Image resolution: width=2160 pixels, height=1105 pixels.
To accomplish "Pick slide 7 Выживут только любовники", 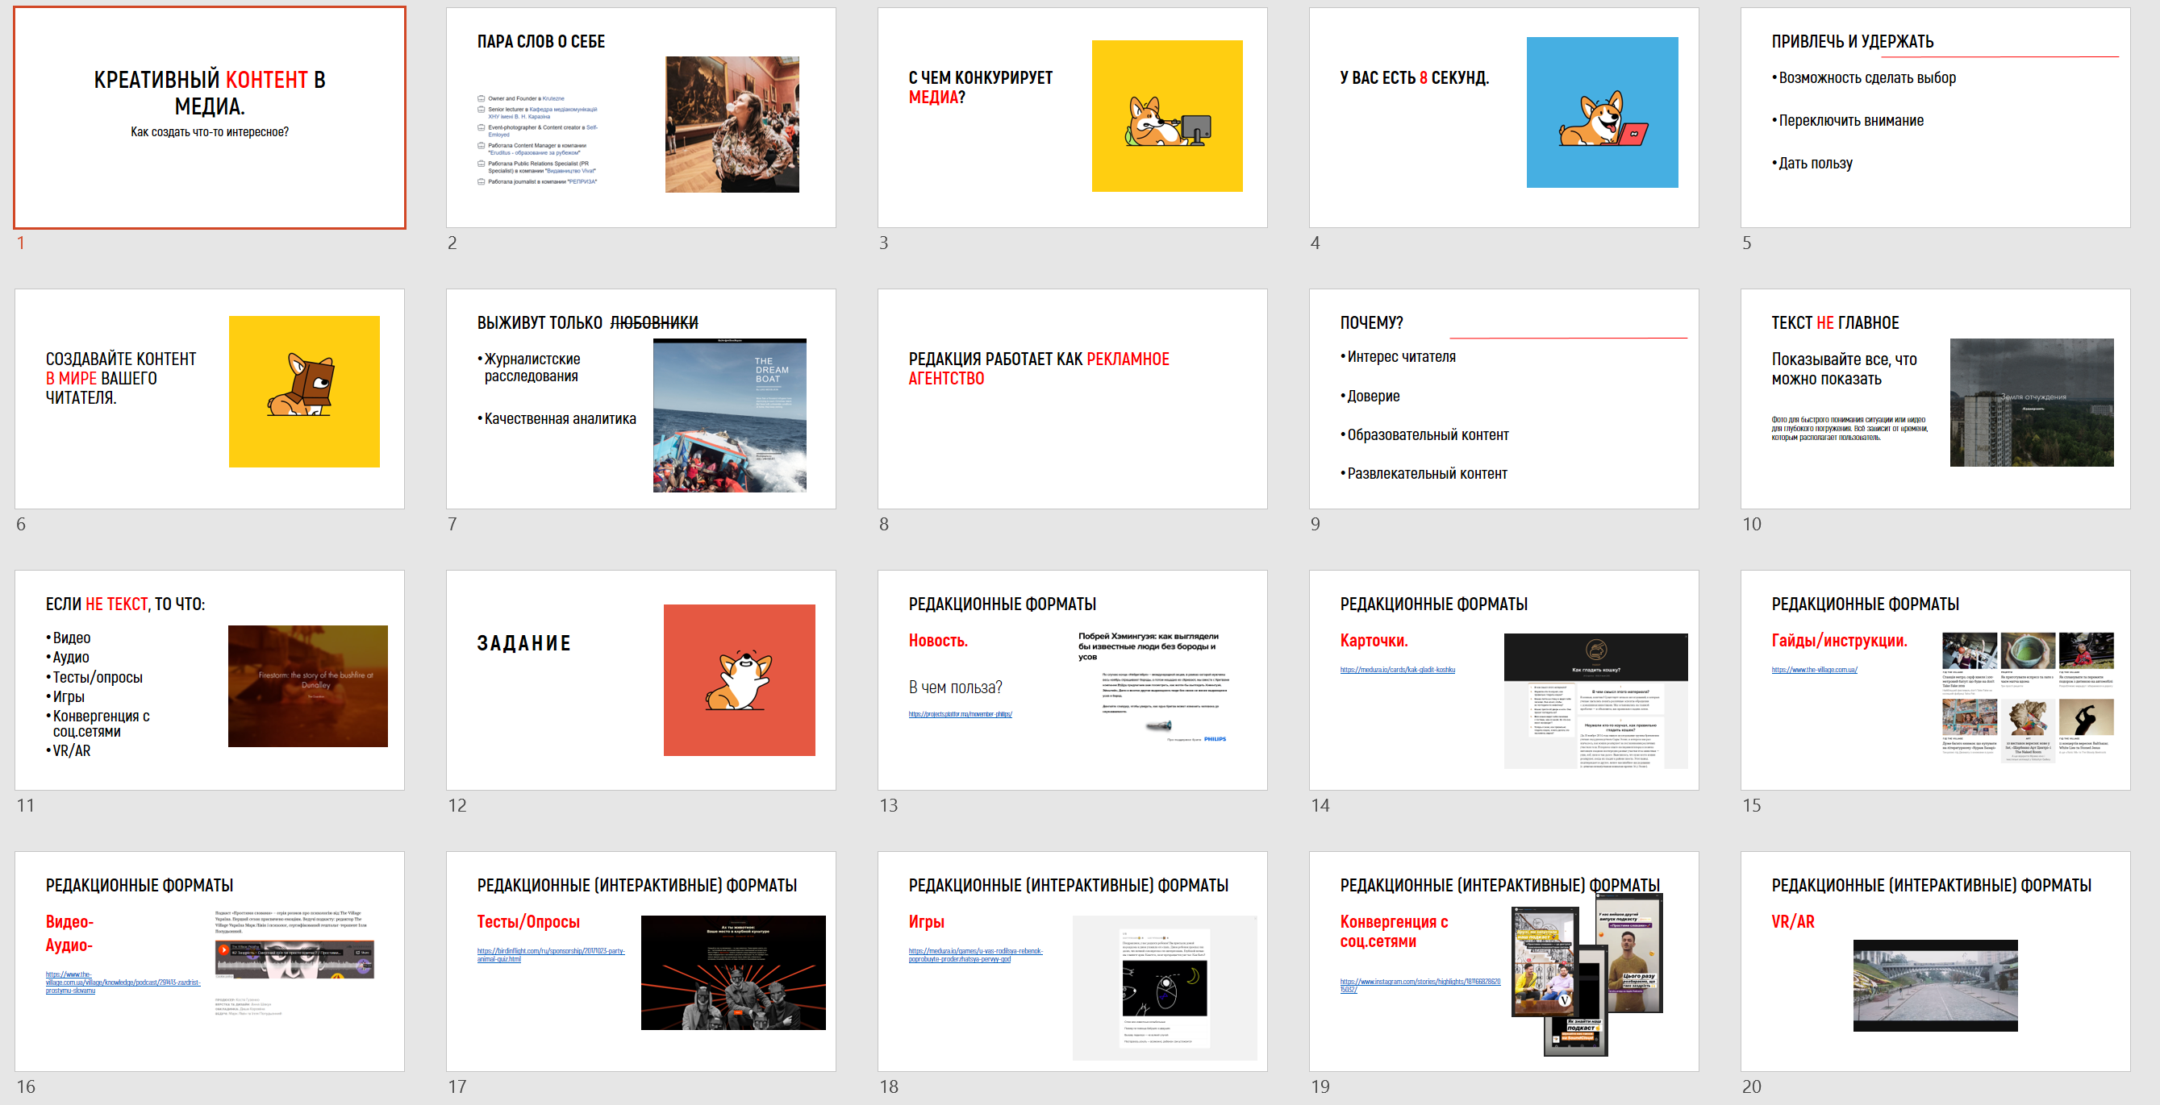I will click(640, 399).
